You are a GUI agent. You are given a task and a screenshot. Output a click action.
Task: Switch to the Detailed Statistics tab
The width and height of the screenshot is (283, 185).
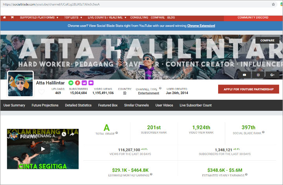(78, 105)
